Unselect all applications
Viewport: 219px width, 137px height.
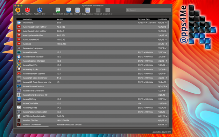tap(108, 11)
